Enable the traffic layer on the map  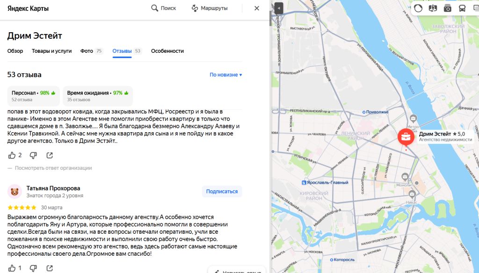(418, 8)
